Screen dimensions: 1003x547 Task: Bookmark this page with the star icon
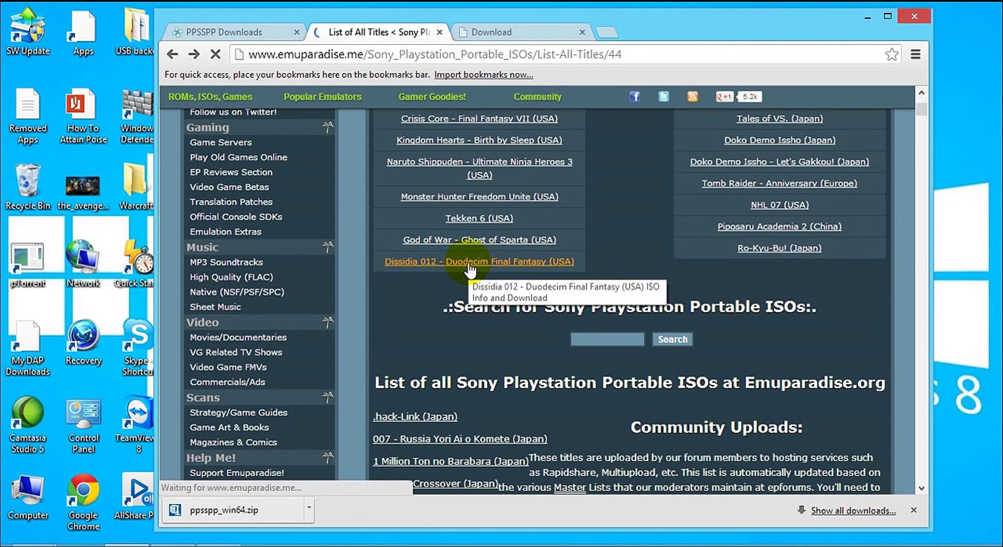click(x=892, y=54)
